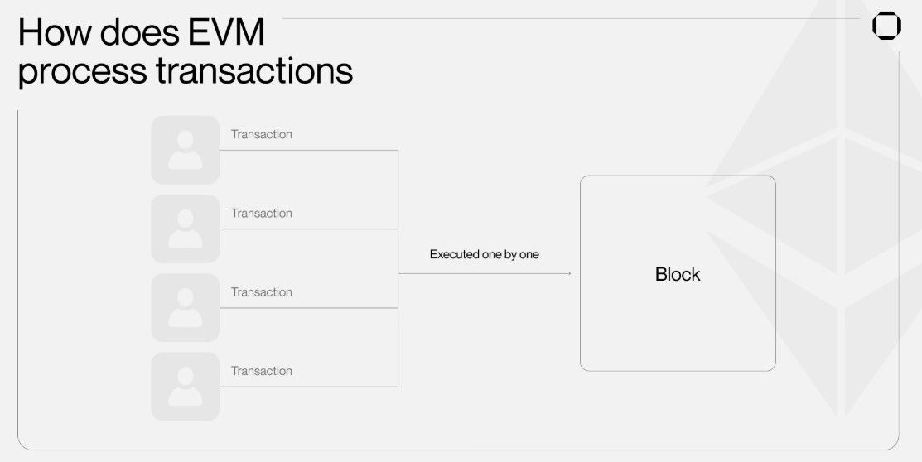Select the second user avatar icon
This screenshot has width=922, height=462.
pos(185,229)
